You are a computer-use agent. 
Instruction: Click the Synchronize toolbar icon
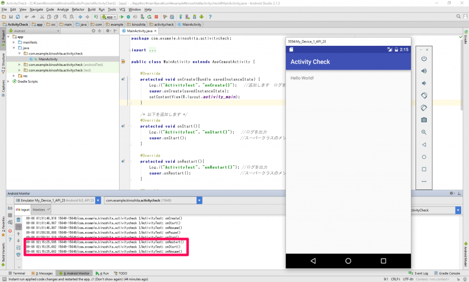(x=18, y=17)
